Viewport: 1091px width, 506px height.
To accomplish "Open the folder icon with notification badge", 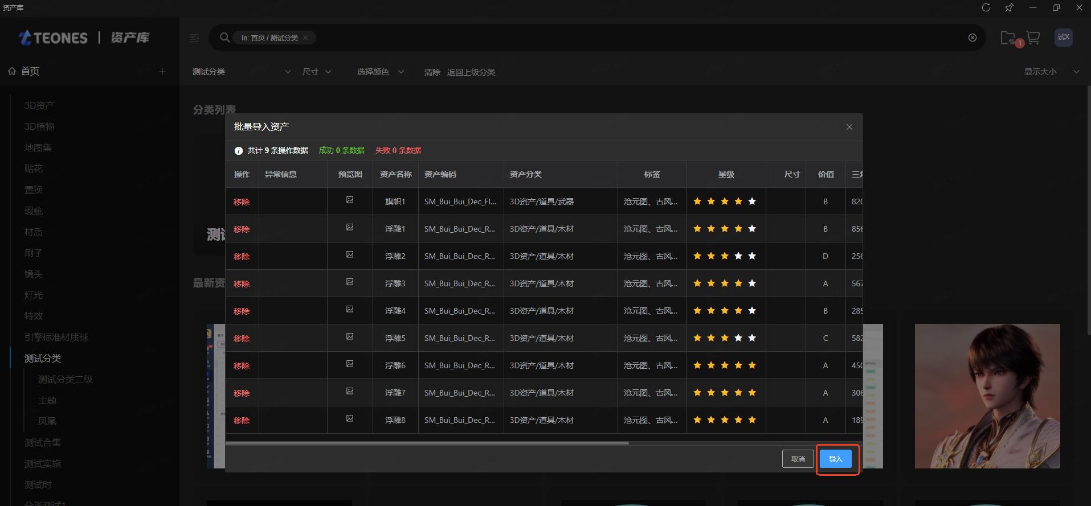I will click(1008, 38).
